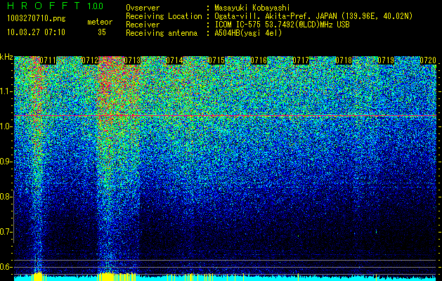Viewport: 442px width, 281px height.
Task: Click the 0711 time marker
Action: (x=48, y=60)
